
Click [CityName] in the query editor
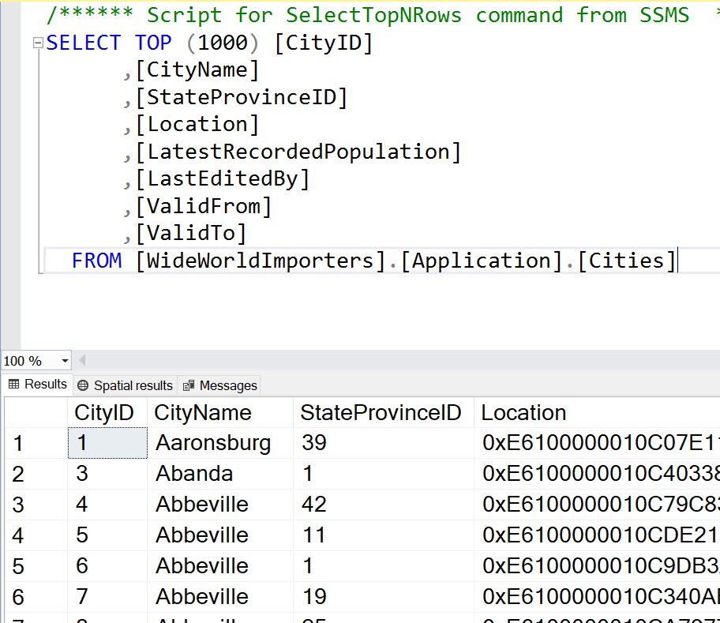(x=197, y=70)
